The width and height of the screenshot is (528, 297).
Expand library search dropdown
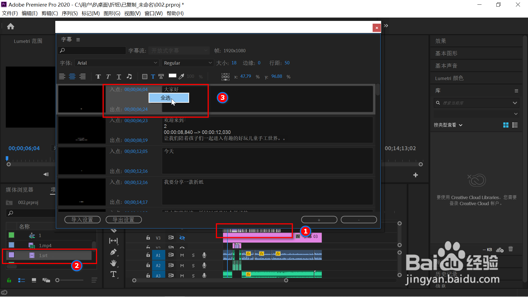(x=515, y=103)
